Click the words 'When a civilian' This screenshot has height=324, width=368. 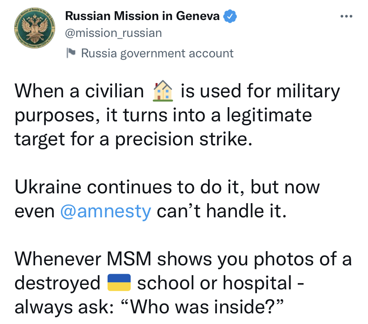click(x=80, y=92)
